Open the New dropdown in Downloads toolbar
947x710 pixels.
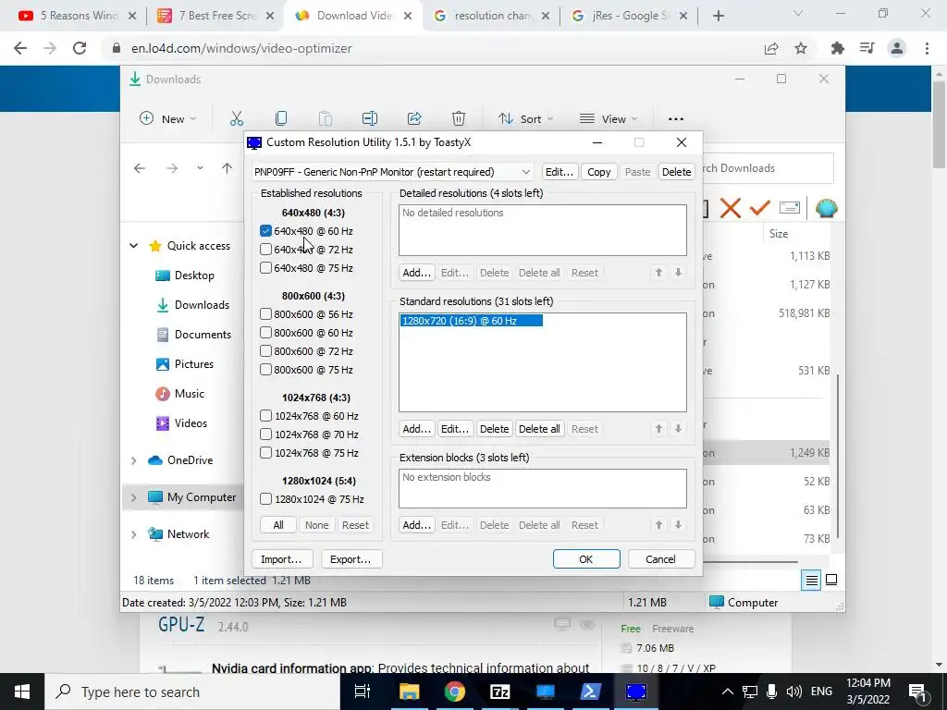(168, 119)
